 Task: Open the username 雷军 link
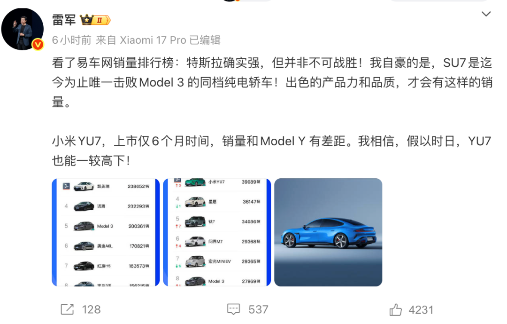[64, 20]
